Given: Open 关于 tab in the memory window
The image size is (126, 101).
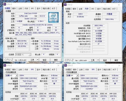Looking at the screenshot, I should tap(114, 9).
